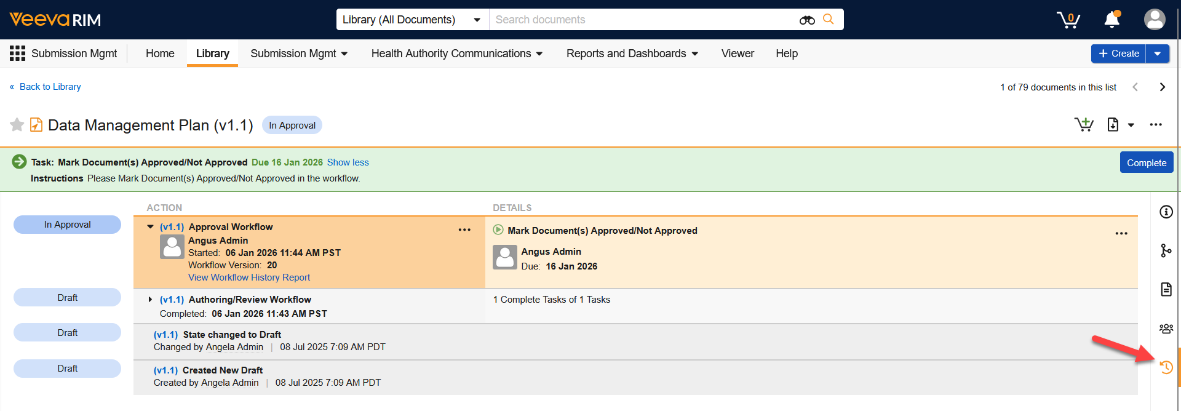Open the Relationships panel icon
The width and height of the screenshot is (1181, 411).
tap(1166, 250)
